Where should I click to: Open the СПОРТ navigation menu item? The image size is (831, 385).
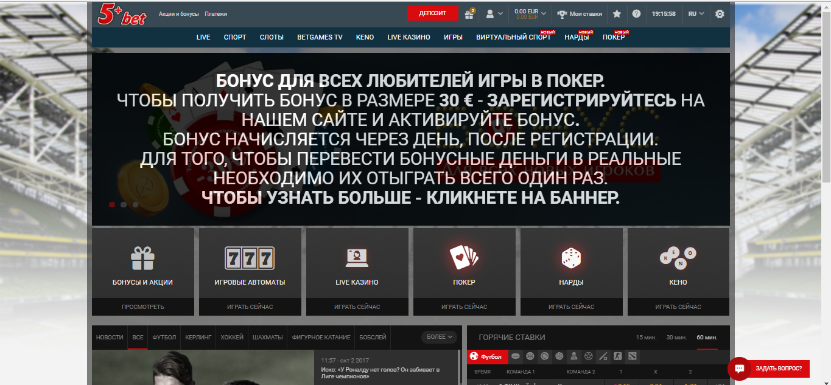pyautogui.click(x=235, y=36)
